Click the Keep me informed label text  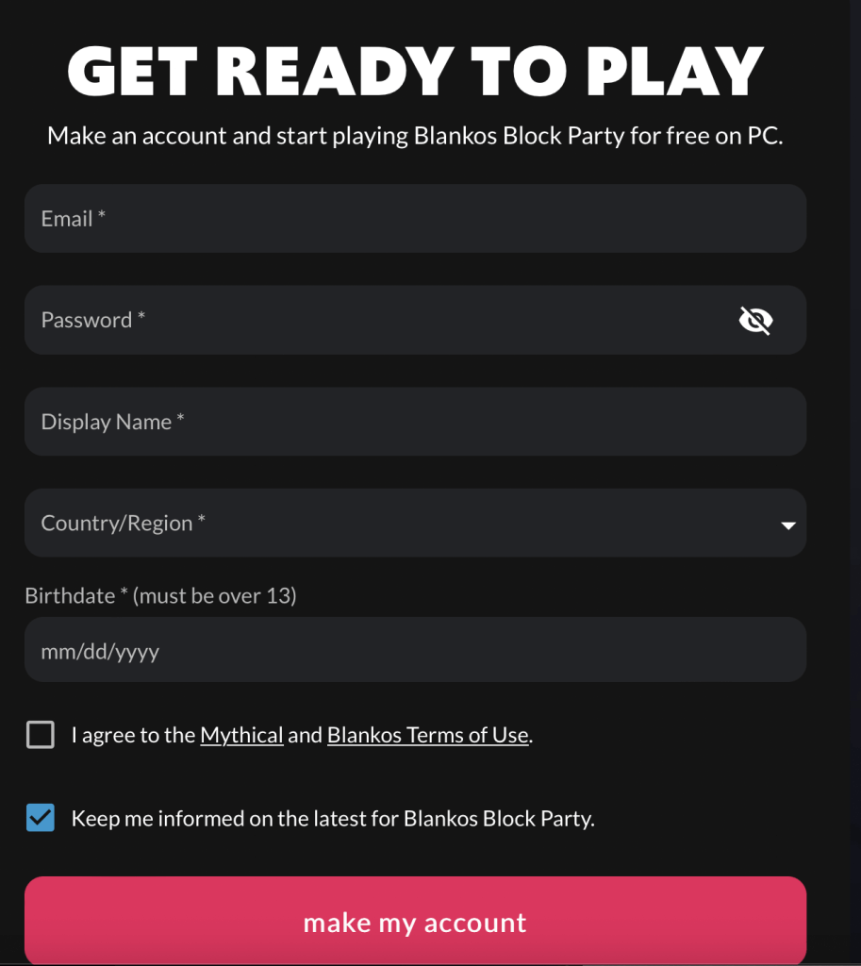pyautogui.click(x=333, y=818)
